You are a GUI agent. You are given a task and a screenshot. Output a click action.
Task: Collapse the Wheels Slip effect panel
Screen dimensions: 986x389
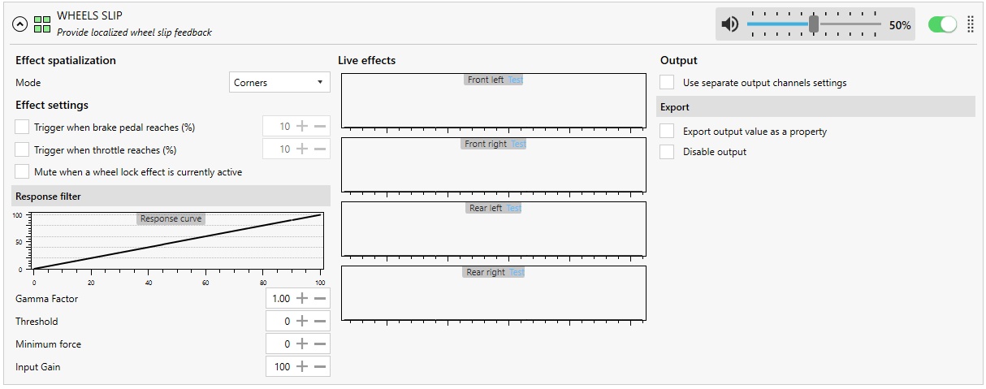pos(20,24)
